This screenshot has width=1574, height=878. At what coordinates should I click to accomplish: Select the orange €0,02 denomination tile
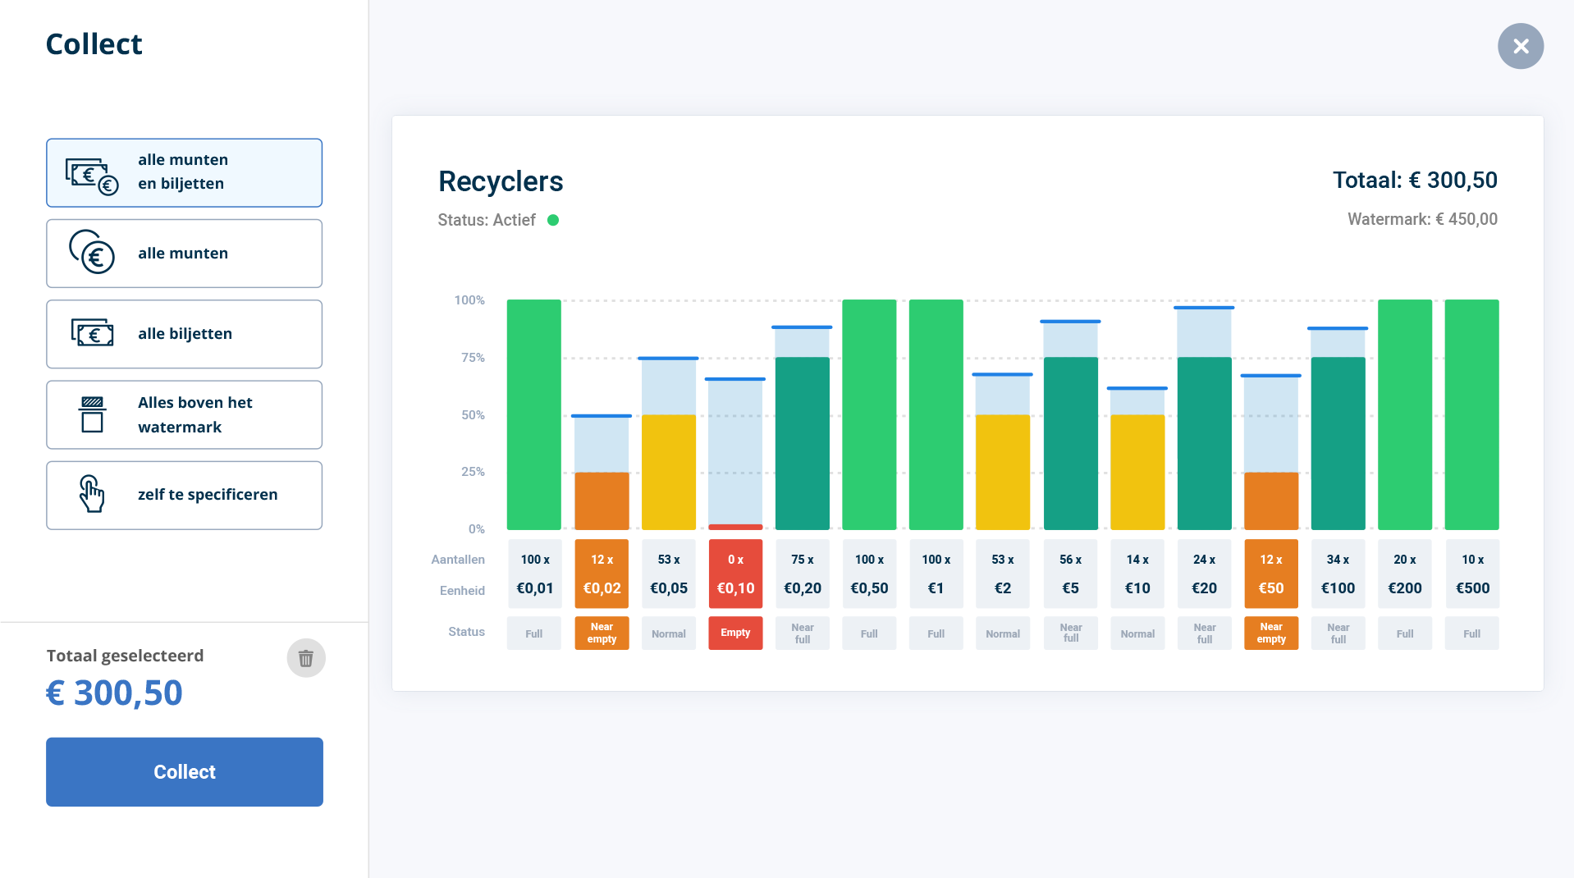(x=602, y=574)
